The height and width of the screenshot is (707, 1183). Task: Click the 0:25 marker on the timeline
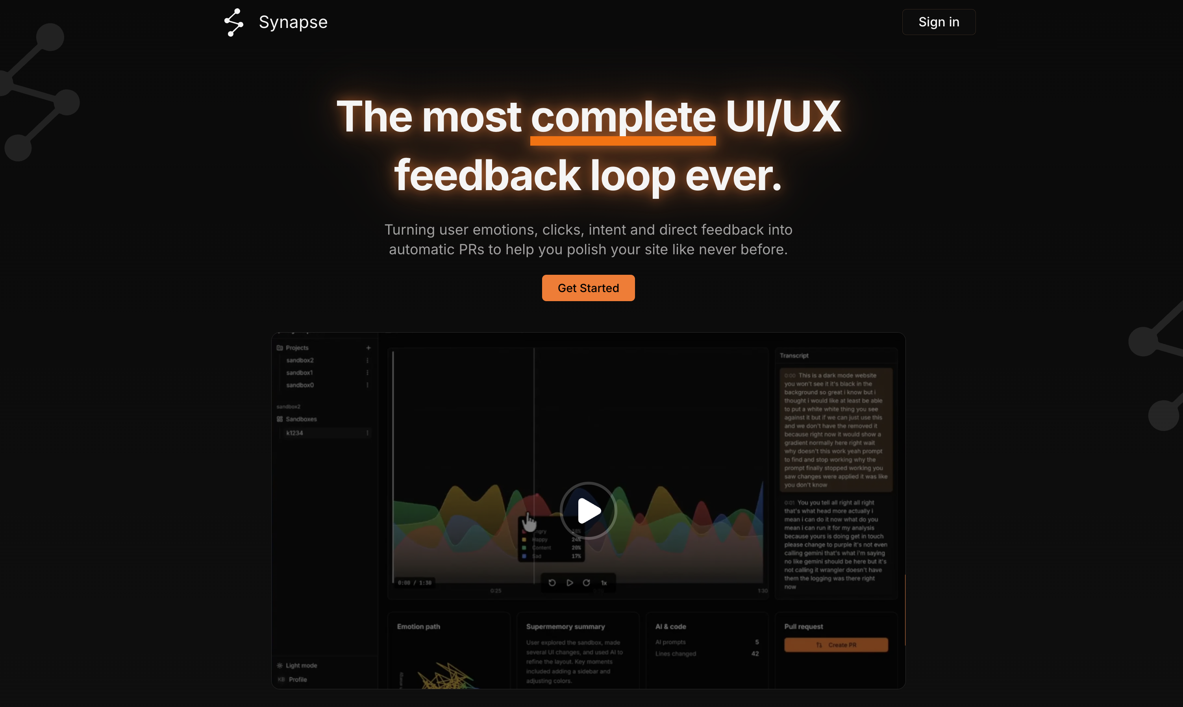(496, 591)
